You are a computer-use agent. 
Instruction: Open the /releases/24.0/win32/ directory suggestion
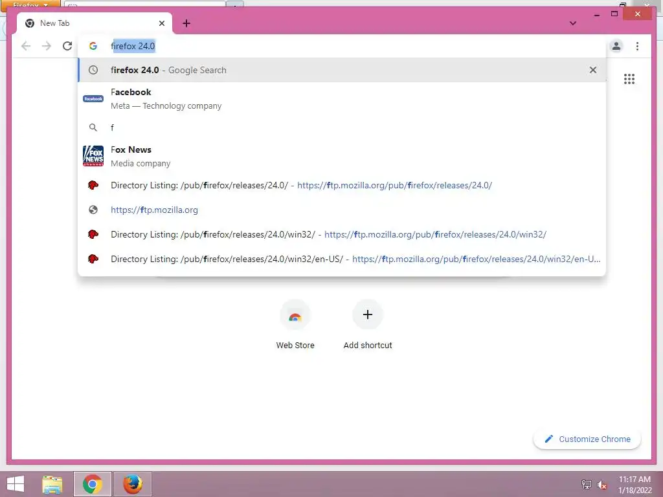tap(342, 234)
